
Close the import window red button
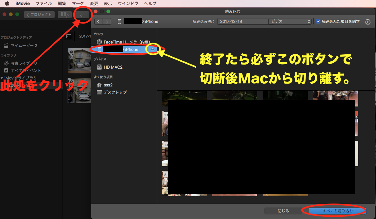pyautogui.click(x=96, y=11)
